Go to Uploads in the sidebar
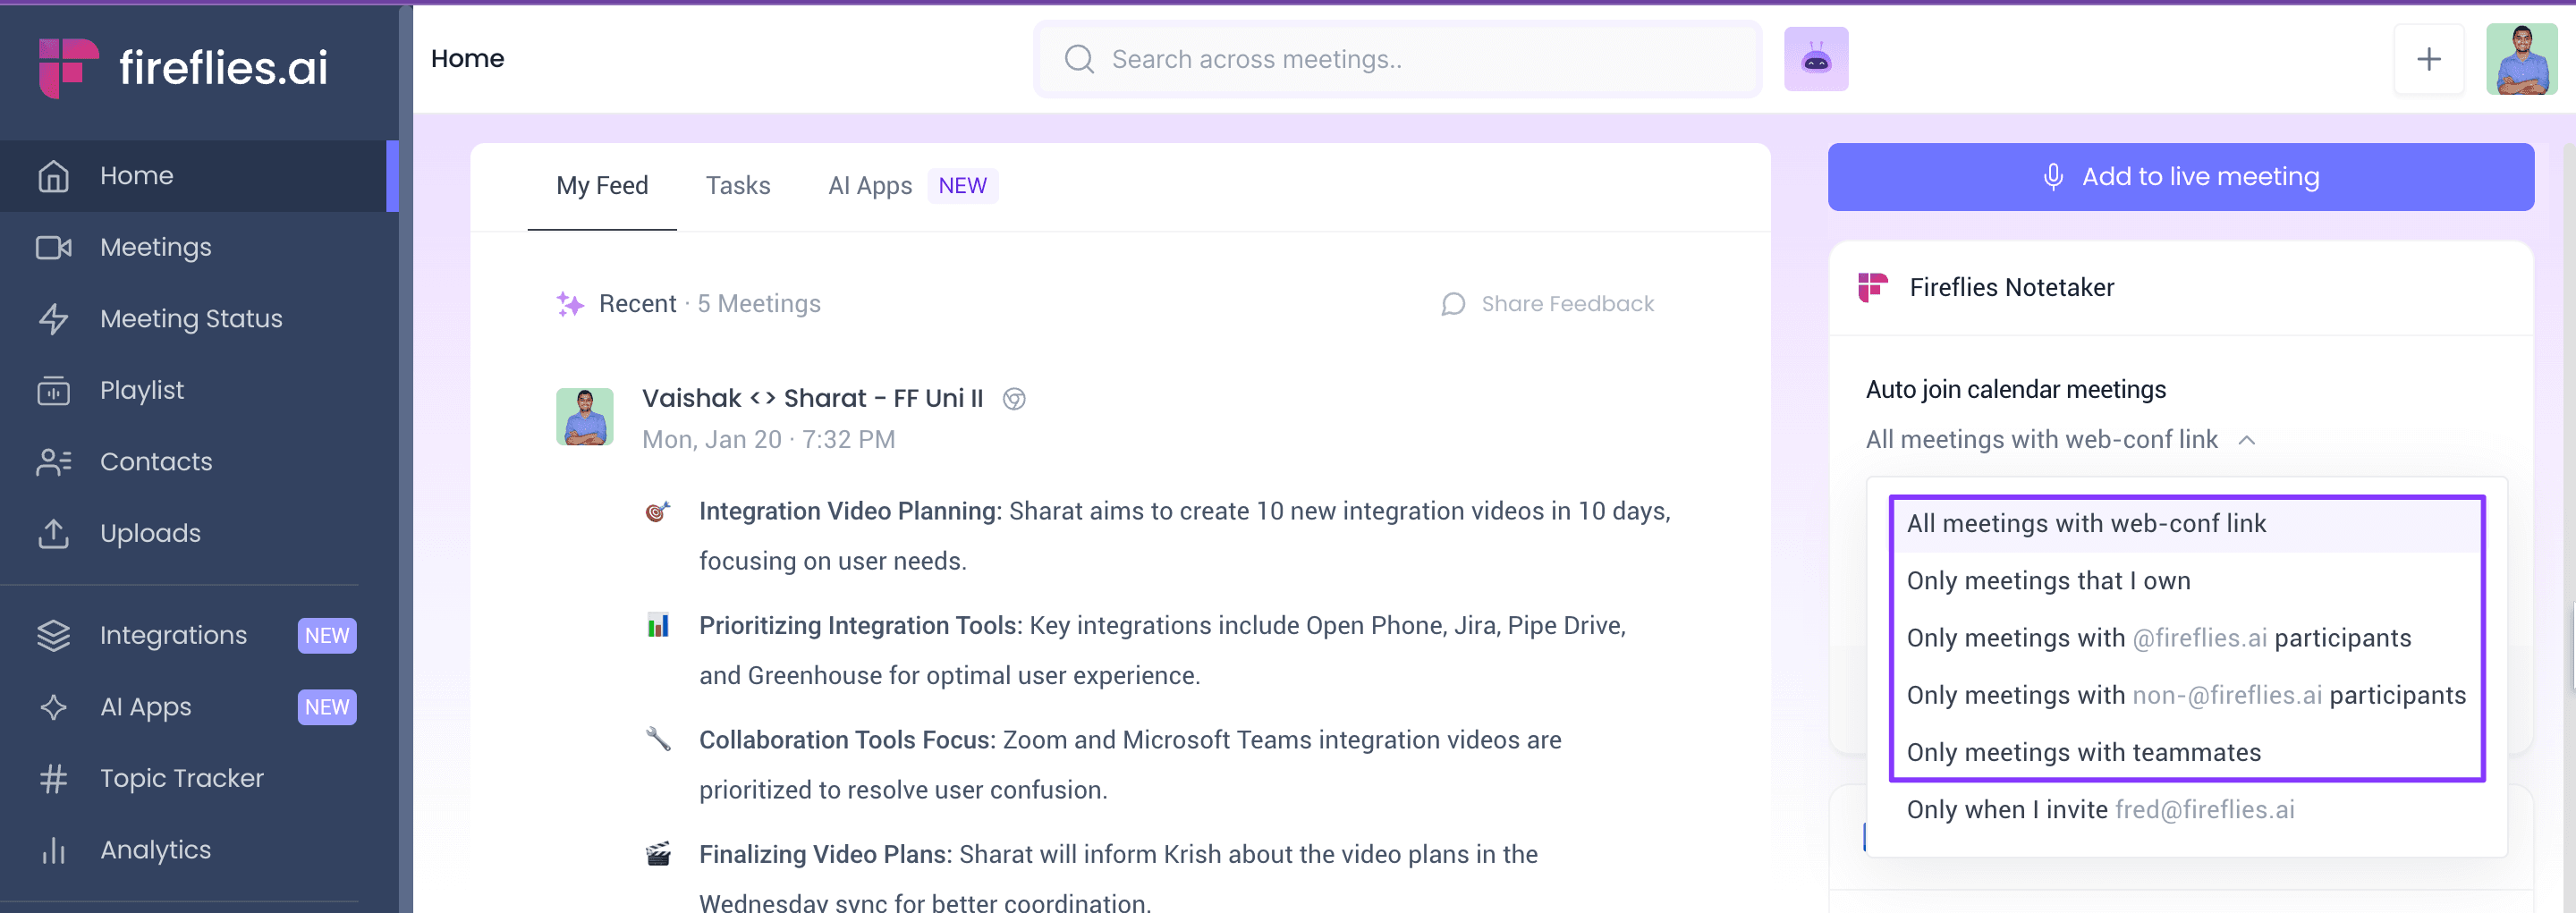Image resolution: width=2576 pixels, height=913 pixels. (x=199, y=533)
